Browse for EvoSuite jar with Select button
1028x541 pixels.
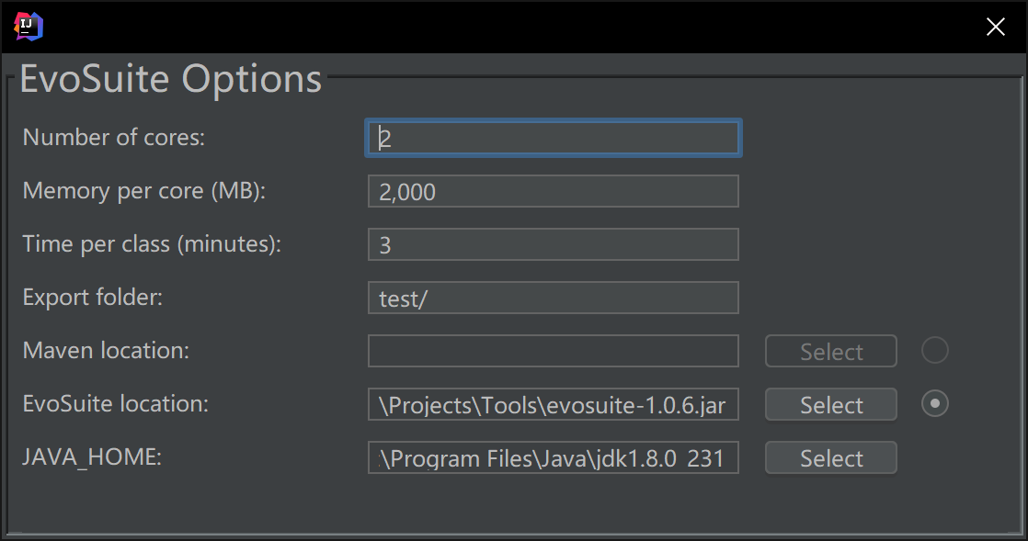tap(830, 404)
